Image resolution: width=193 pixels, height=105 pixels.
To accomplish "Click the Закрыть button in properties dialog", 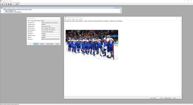I will coord(36,44).
